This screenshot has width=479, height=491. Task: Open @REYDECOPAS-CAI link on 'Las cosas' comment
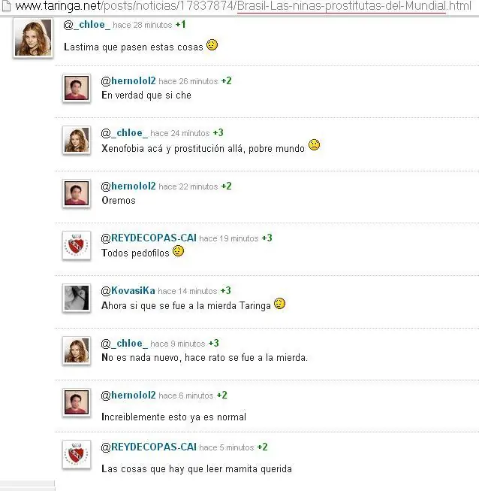pyautogui.click(x=149, y=447)
